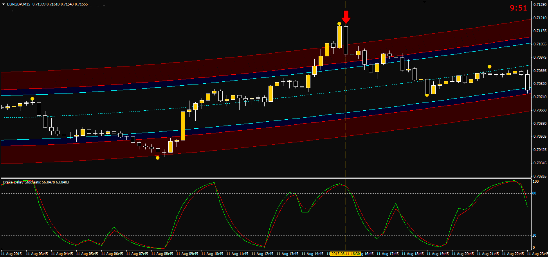Screen dimensions: 548x257
Task: Click the yellow dot beside the red arrow
Action: click(x=339, y=23)
